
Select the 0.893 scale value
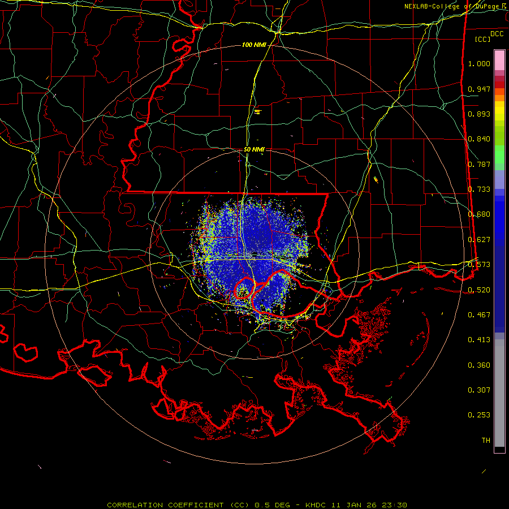coord(479,114)
